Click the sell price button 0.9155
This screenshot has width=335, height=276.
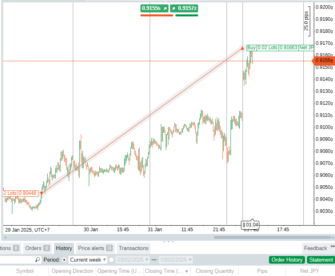pyautogui.click(x=156, y=8)
